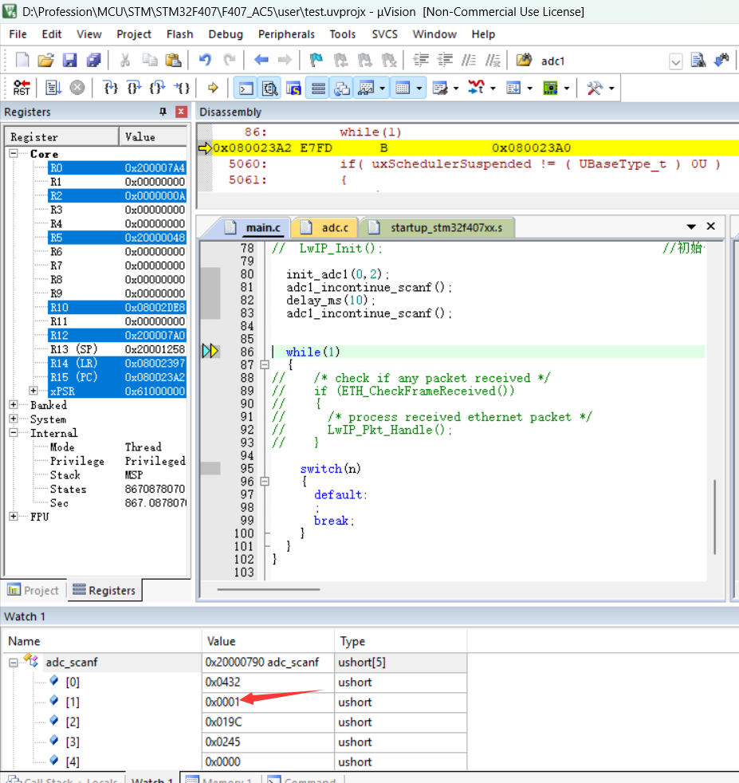739x783 pixels.
Task: Navigate backwards with the blue left arrow
Action: (261, 61)
